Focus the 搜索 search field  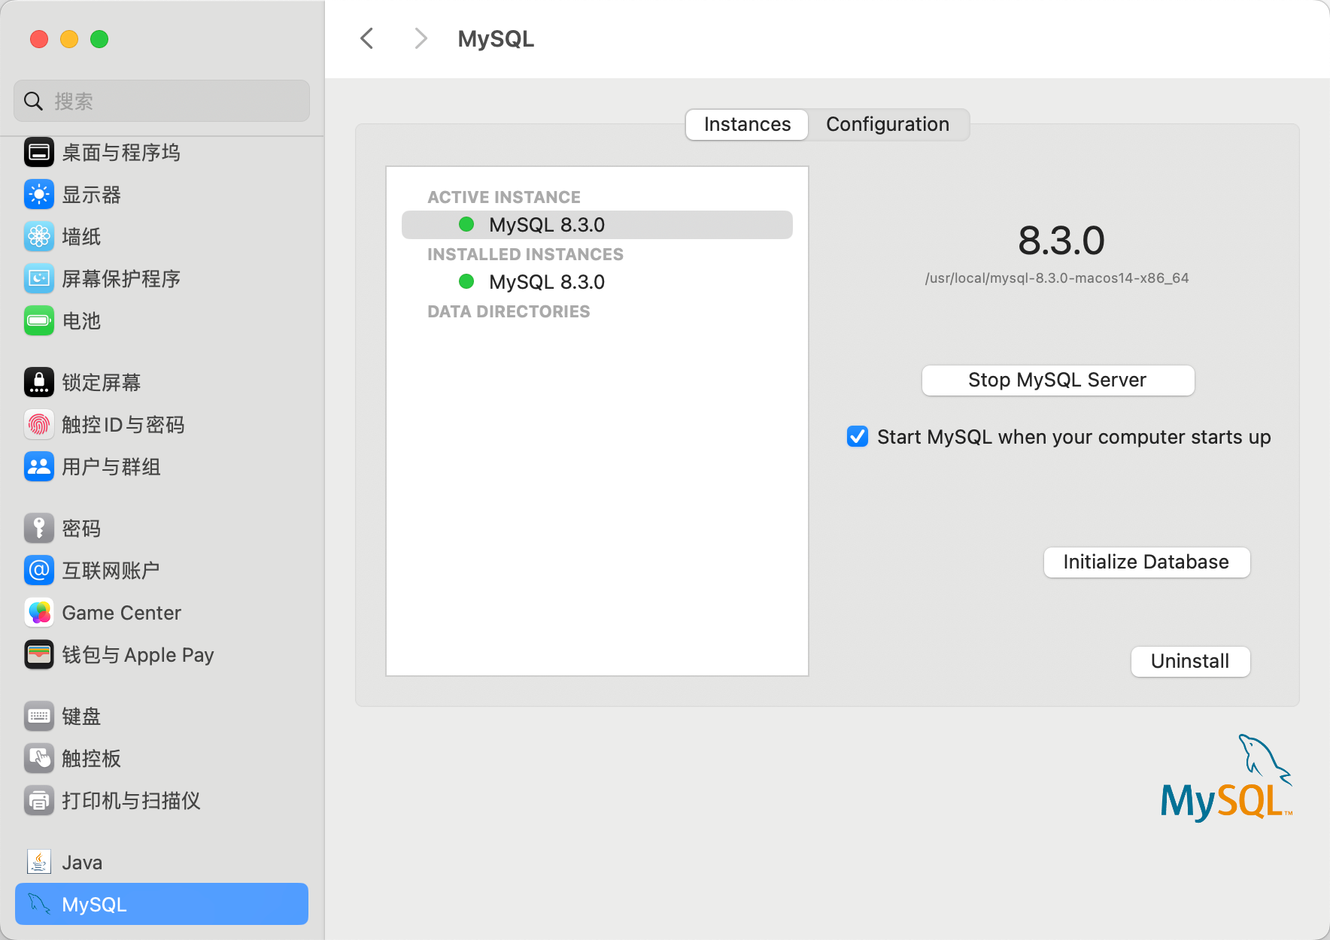point(162,102)
